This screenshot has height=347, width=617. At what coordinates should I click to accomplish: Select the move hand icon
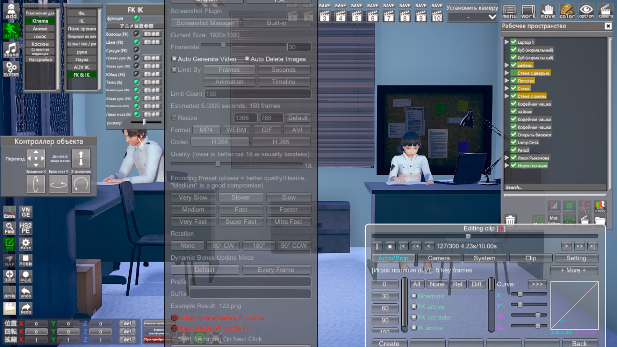(x=548, y=11)
